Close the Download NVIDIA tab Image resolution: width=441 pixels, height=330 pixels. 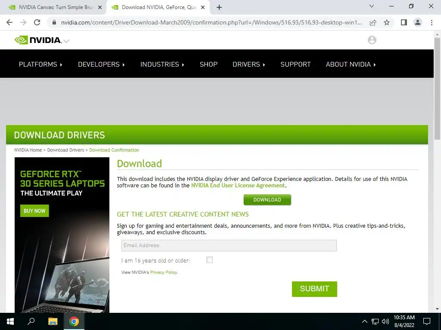tap(203, 8)
